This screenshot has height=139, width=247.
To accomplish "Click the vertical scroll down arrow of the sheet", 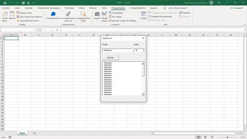I will click(x=245, y=130).
